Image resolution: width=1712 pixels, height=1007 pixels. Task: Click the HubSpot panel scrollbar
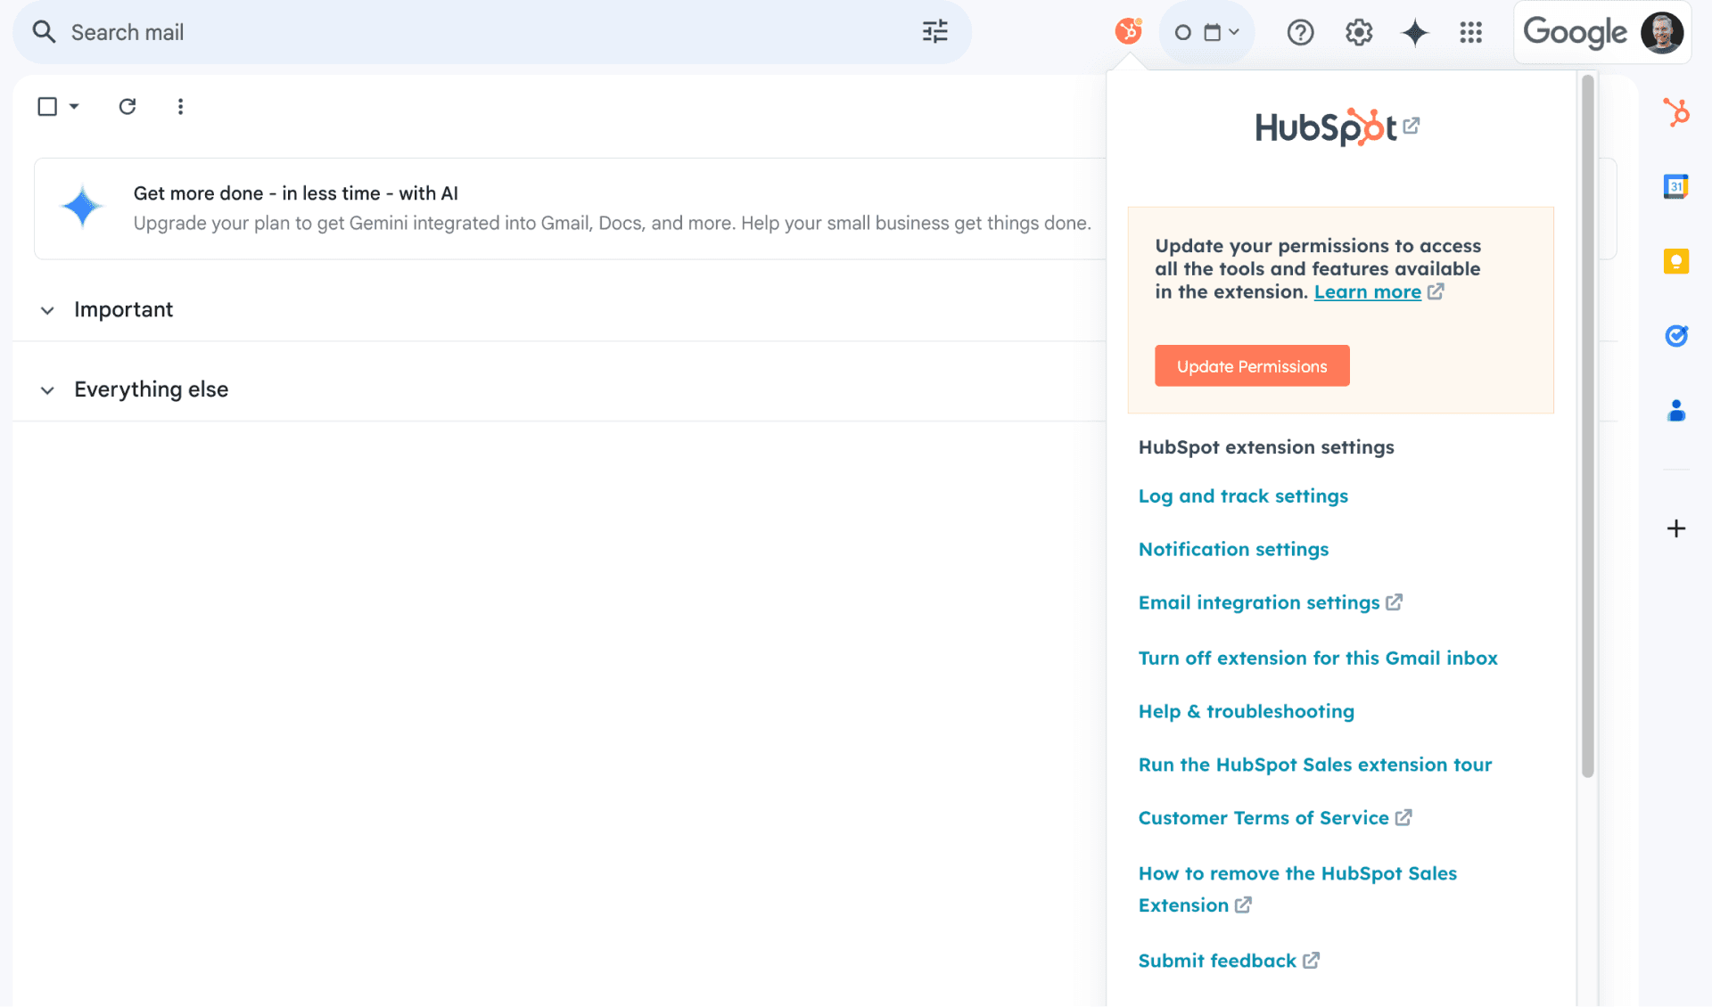tap(1587, 427)
